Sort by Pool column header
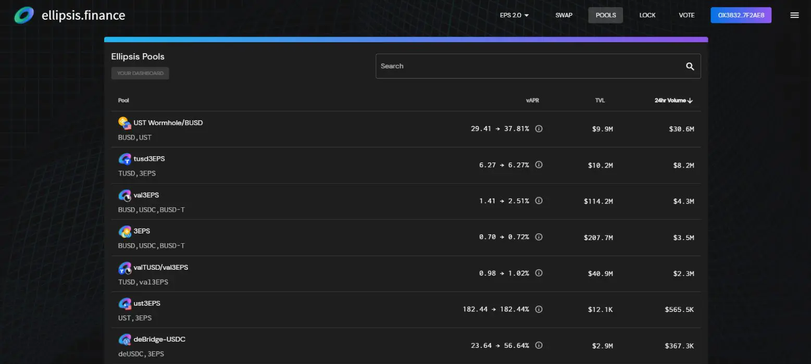The height and width of the screenshot is (364, 811). (x=123, y=101)
